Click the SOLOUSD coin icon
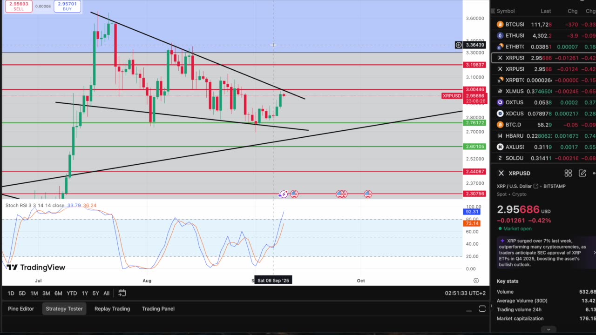 (500, 158)
